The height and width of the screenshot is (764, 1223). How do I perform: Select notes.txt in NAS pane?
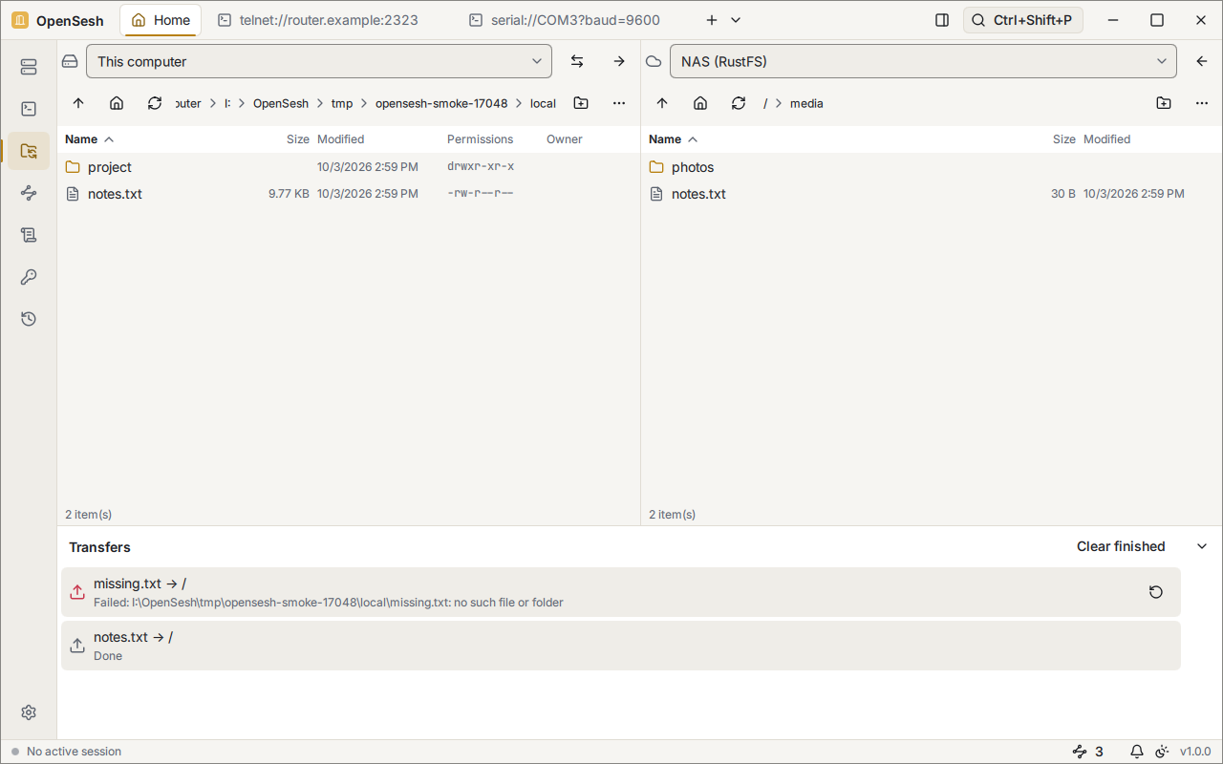point(932,194)
